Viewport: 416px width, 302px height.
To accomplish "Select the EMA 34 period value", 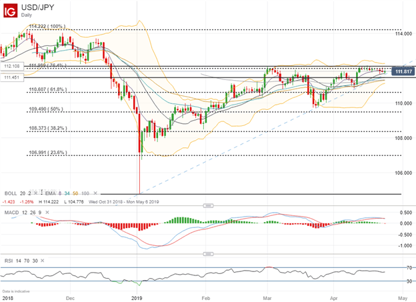I will pyautogui.click(x=67, y=193).
